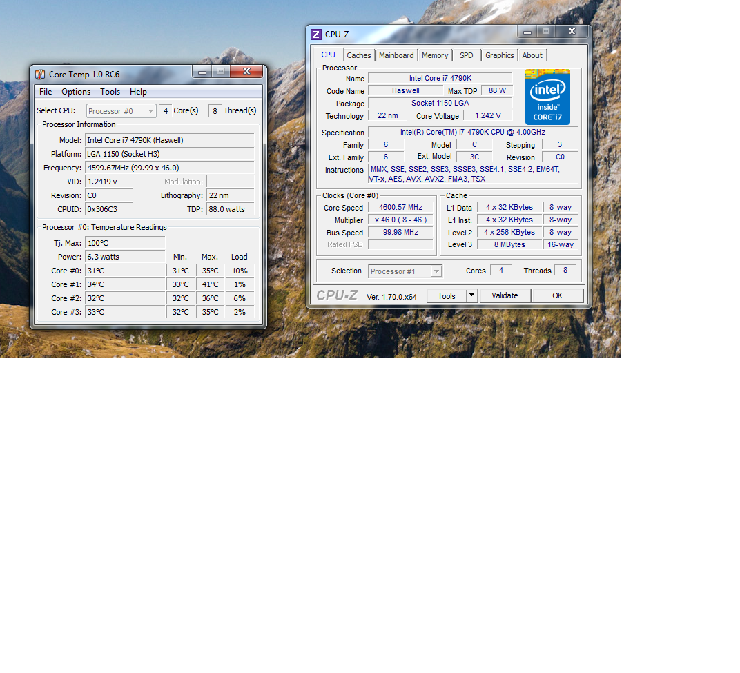Click the Power reading 6.3 watts

(125, 257)
